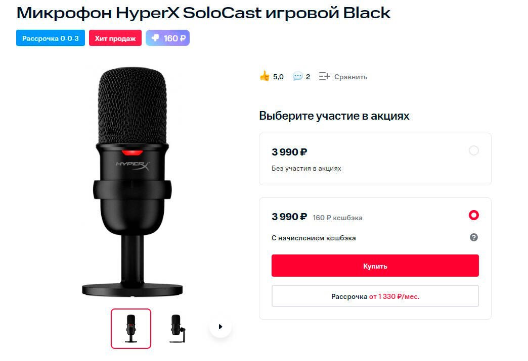Click the thumbs-up rating icon

[x=264, y=76]
